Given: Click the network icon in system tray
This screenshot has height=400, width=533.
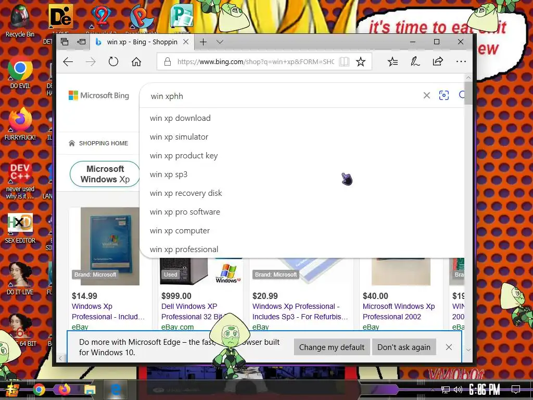Looking at the screenshot, I should click(x=446, y=390).
